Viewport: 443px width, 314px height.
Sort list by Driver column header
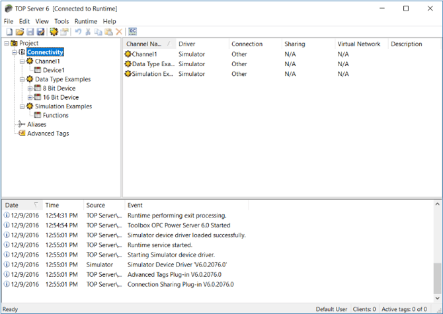pyautogui.click(x=202, y=44)
